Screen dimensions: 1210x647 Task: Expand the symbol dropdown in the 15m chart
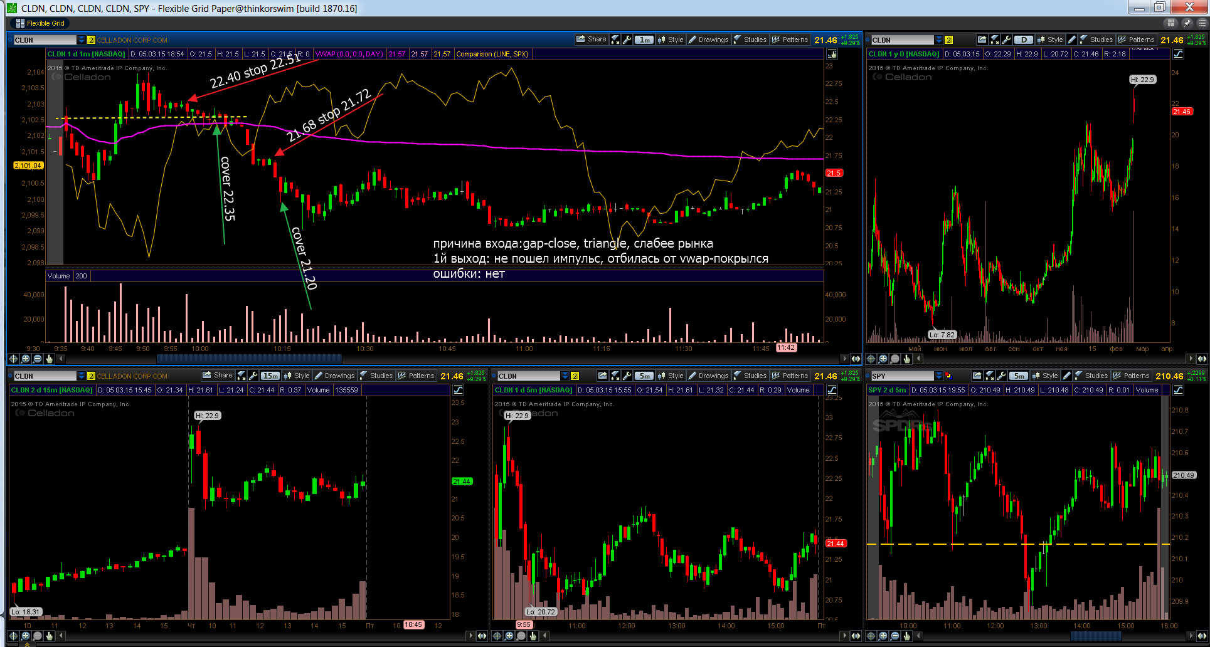click(x=81, y=376)
